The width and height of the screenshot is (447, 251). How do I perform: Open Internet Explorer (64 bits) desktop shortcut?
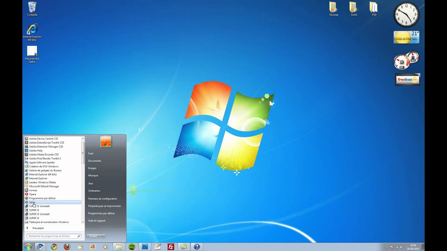[32, 32]
